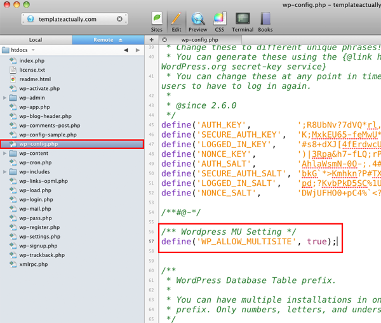
Task: Click the wp-content folder icon
Action: click(x=13, y=153)
